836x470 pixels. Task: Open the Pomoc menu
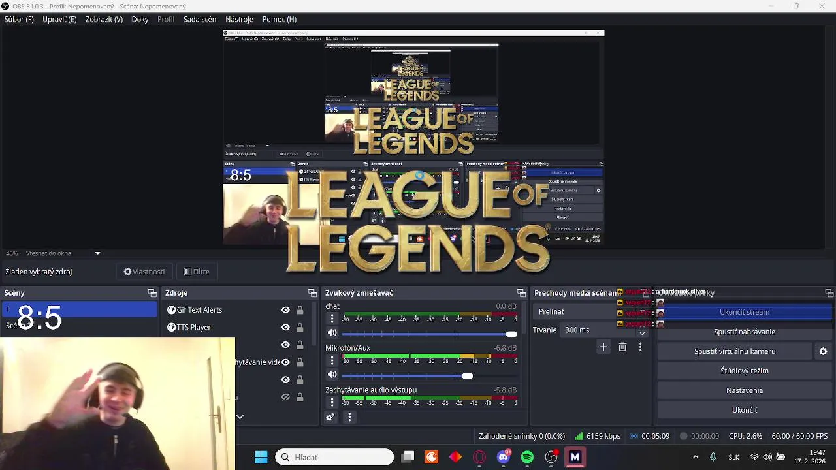(279, 19)
